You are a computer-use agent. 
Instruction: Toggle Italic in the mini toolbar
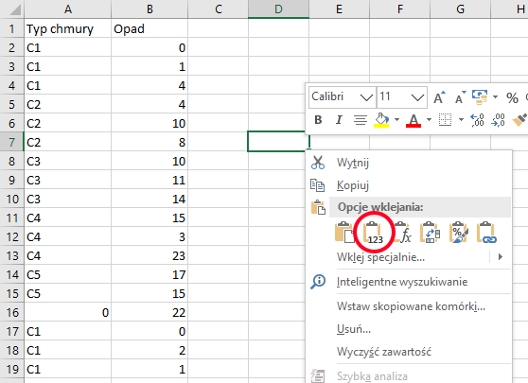[339, 120]
